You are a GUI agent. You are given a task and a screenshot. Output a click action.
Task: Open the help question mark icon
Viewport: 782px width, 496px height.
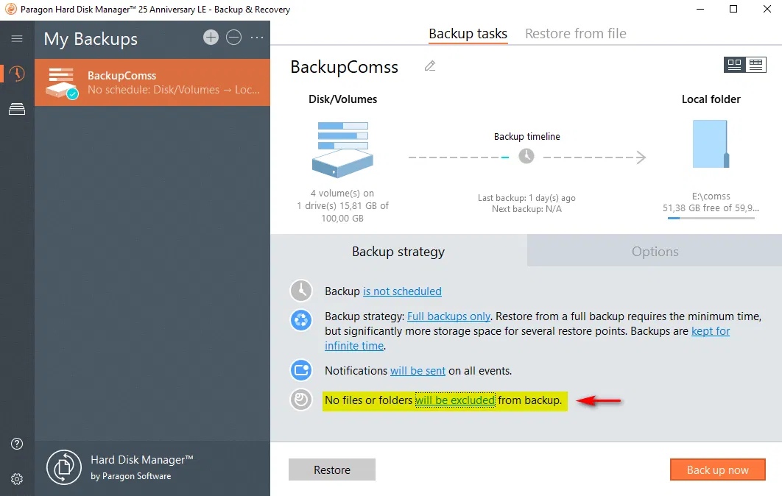click(x=17, y=444)
